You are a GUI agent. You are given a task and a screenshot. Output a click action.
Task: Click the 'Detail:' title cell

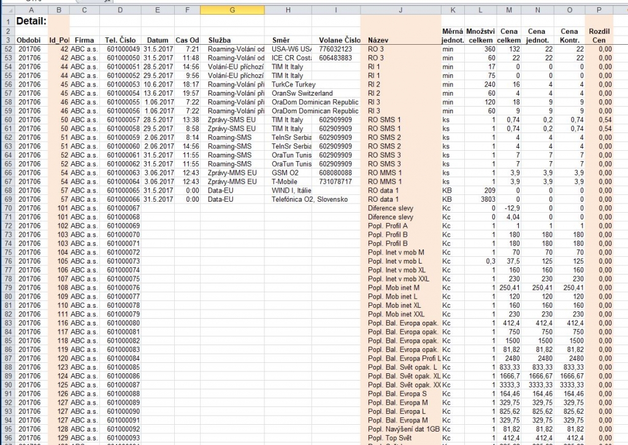(32, 21)
